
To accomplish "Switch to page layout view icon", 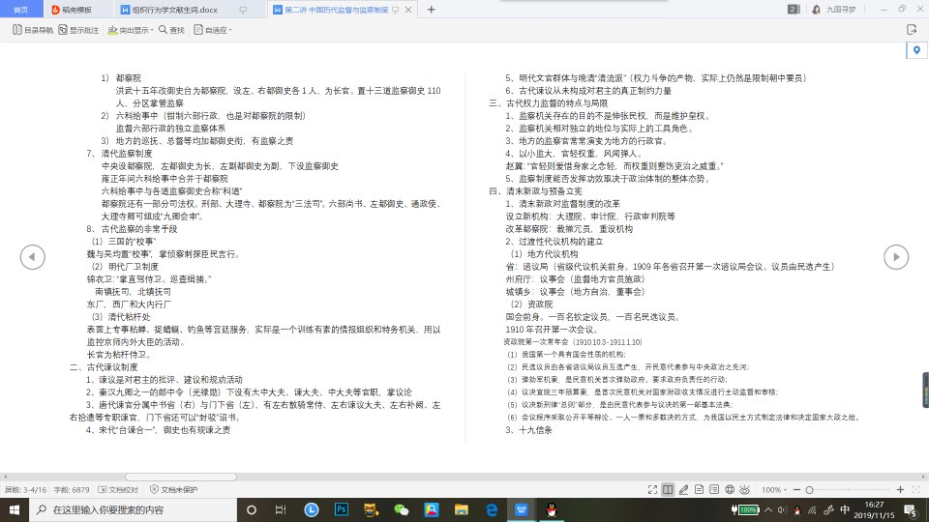I will tap(699, 489).
